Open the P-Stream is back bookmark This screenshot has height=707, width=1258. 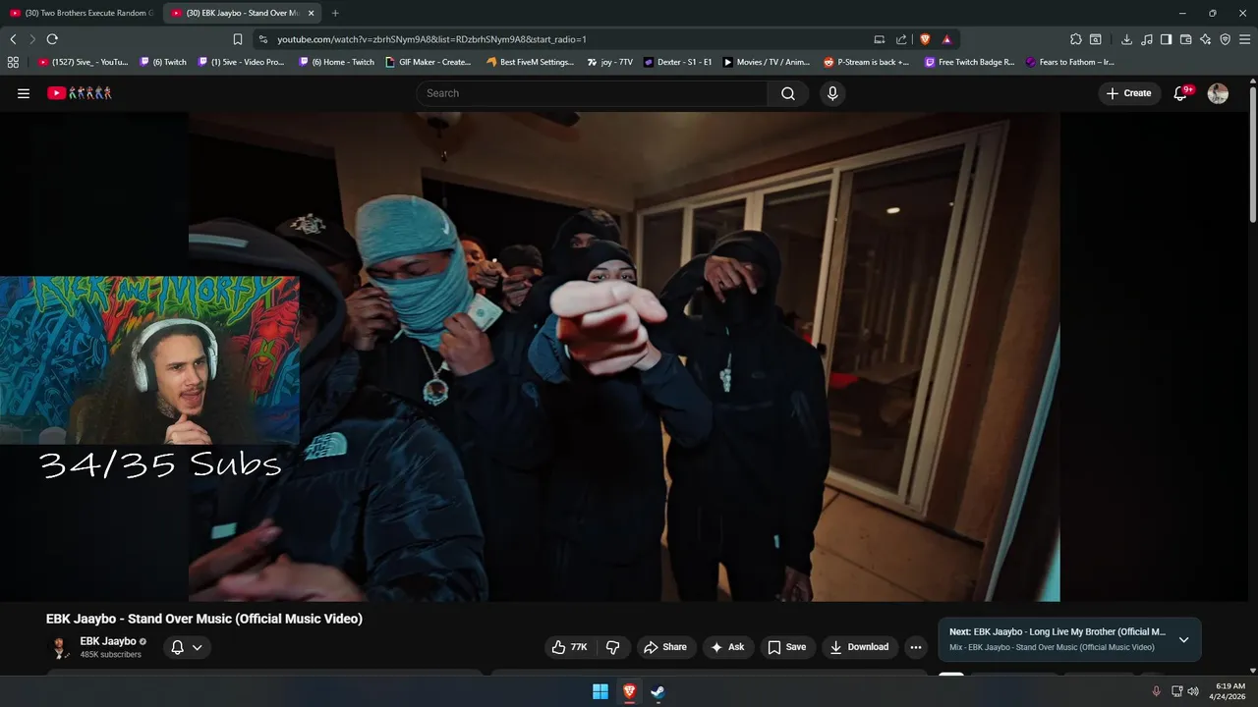[866, 62]
